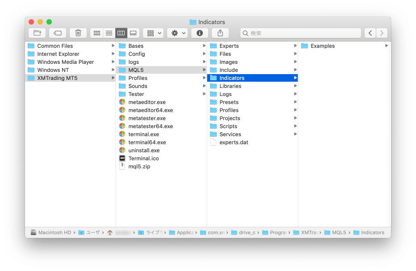
Task: Select the terminal64.exe file icon
Action: pyautogui.click(x=122, y=142)
